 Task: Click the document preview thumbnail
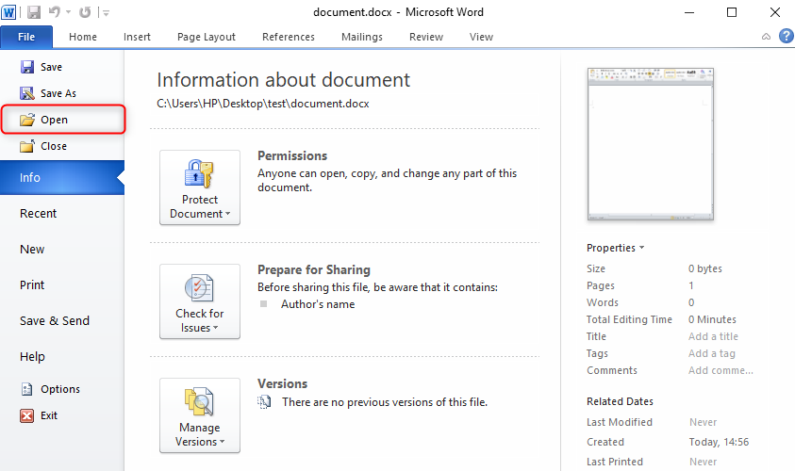(x=651, y=143)
